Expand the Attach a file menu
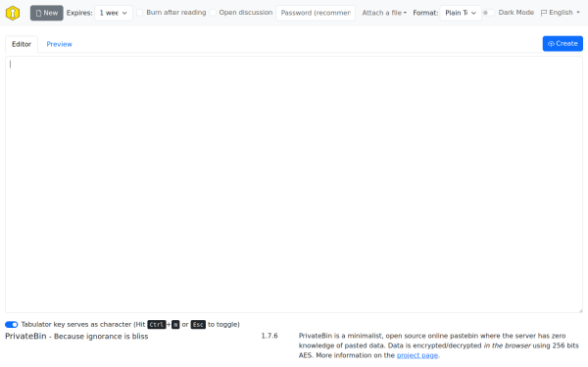Screen dimensions: 588x367 point(384,13)
